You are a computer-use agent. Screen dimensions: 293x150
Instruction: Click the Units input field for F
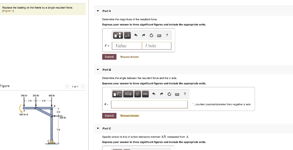(x=157, y=46)
